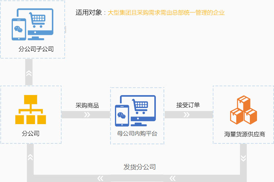This screenshot has width=274, height=182.
Task: Click the 发货分公司 text on the bottom path
Action: 140,167
